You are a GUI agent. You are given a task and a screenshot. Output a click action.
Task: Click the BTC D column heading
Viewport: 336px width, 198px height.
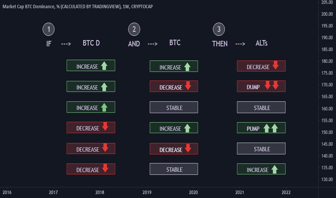point(91,43)
